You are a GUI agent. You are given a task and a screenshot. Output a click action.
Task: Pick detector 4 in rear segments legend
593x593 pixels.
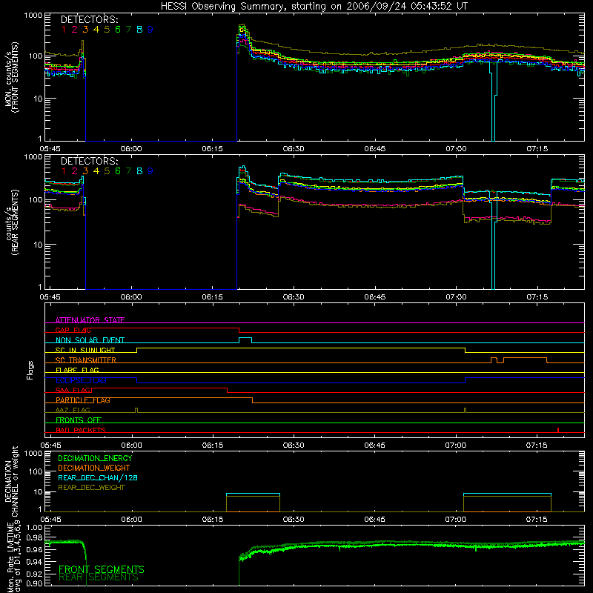click(x=96, y=171)
